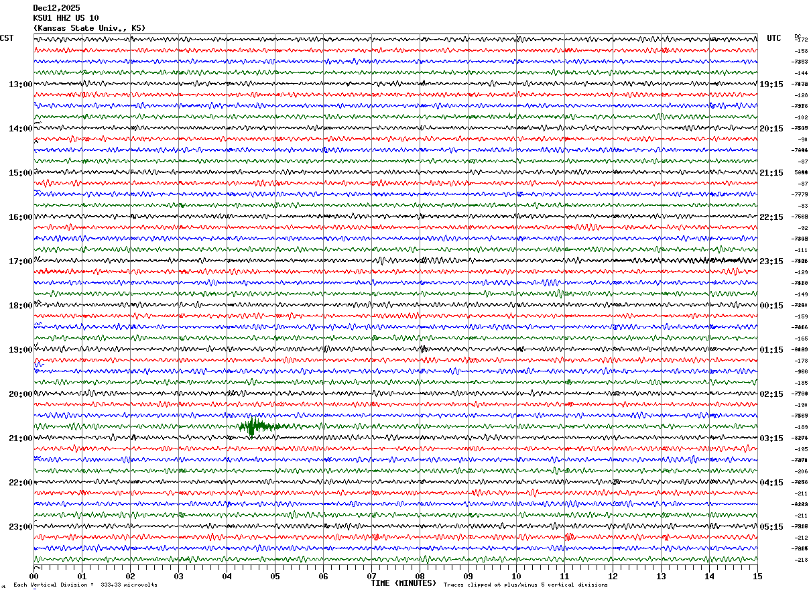This screenshot has height=594, width=811.
Task: Click the 01:15 UTC time label
Action: click(771, 350)
